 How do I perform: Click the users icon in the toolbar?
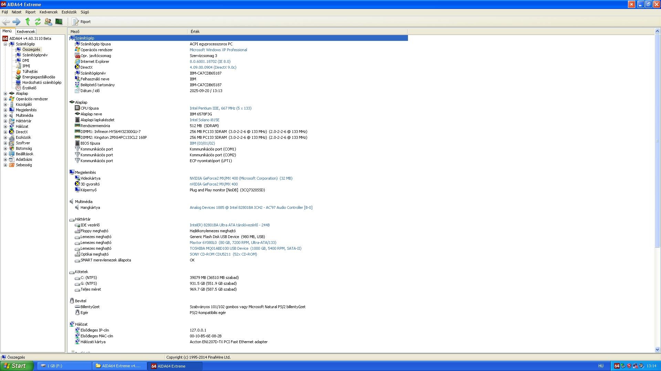coord(48,22)
